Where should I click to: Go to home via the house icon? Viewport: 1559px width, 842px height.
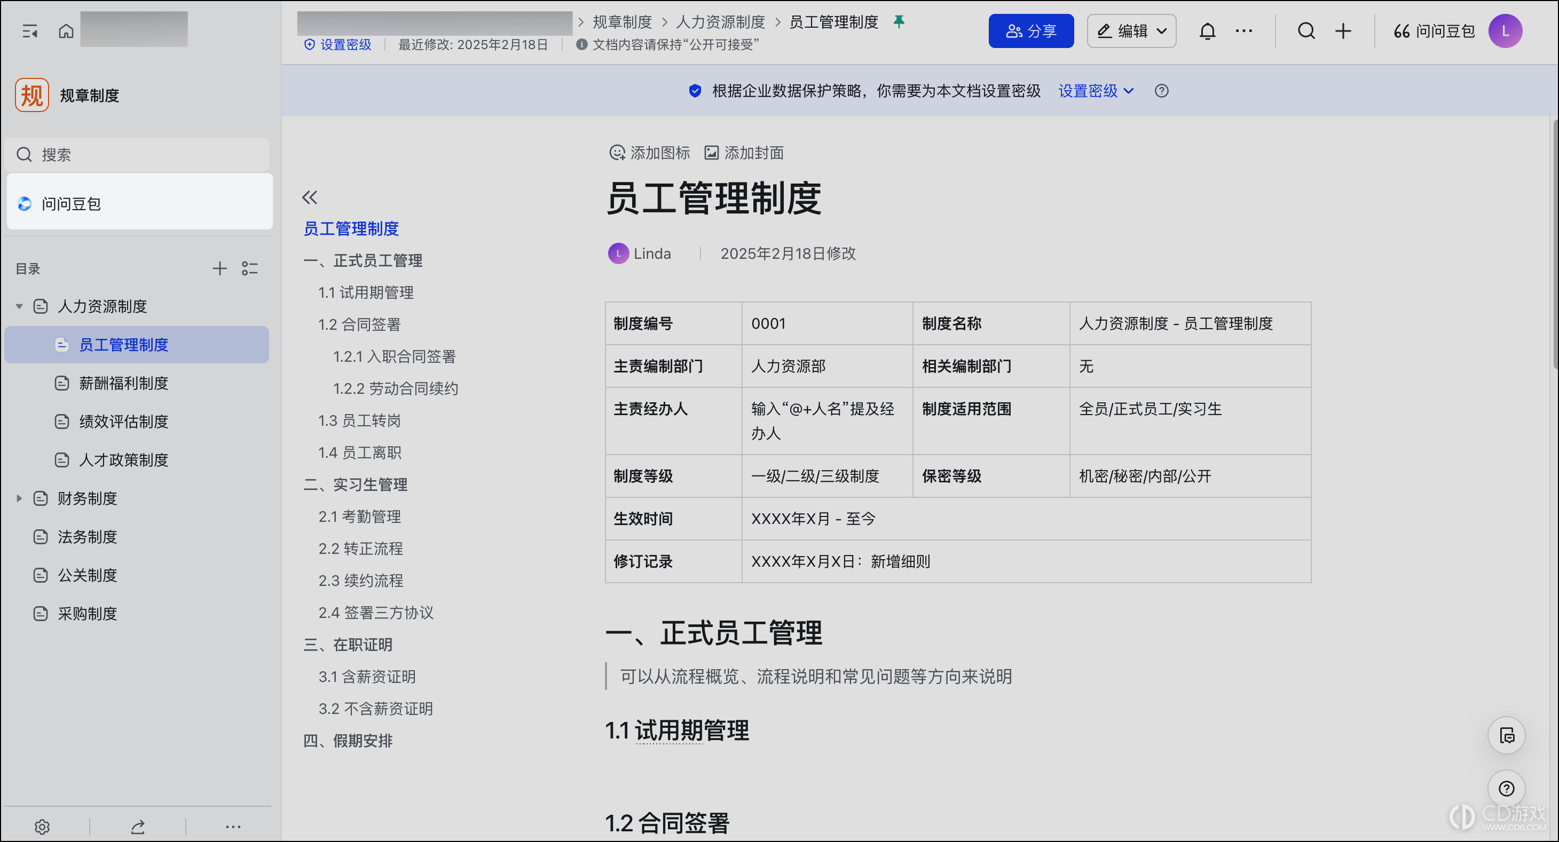pyautogui.click(x=66, y=31)
